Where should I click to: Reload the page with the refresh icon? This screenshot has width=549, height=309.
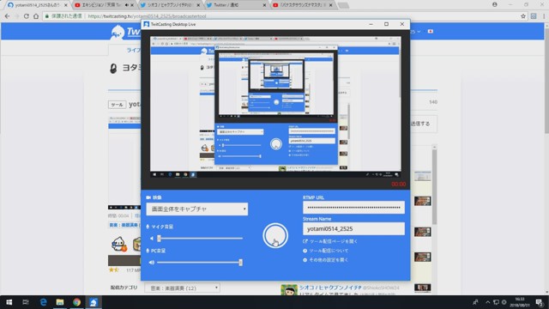pyautogui.click(x=27, y=16)
